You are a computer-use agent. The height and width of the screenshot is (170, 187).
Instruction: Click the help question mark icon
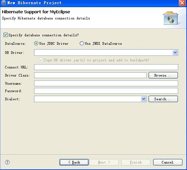(7, 162)
